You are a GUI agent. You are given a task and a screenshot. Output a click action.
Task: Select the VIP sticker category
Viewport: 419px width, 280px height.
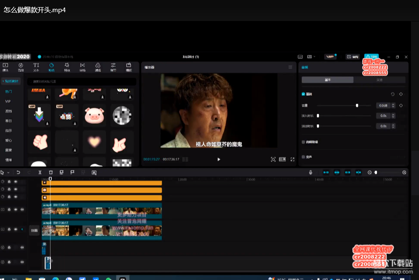click(x=8, y=101)
